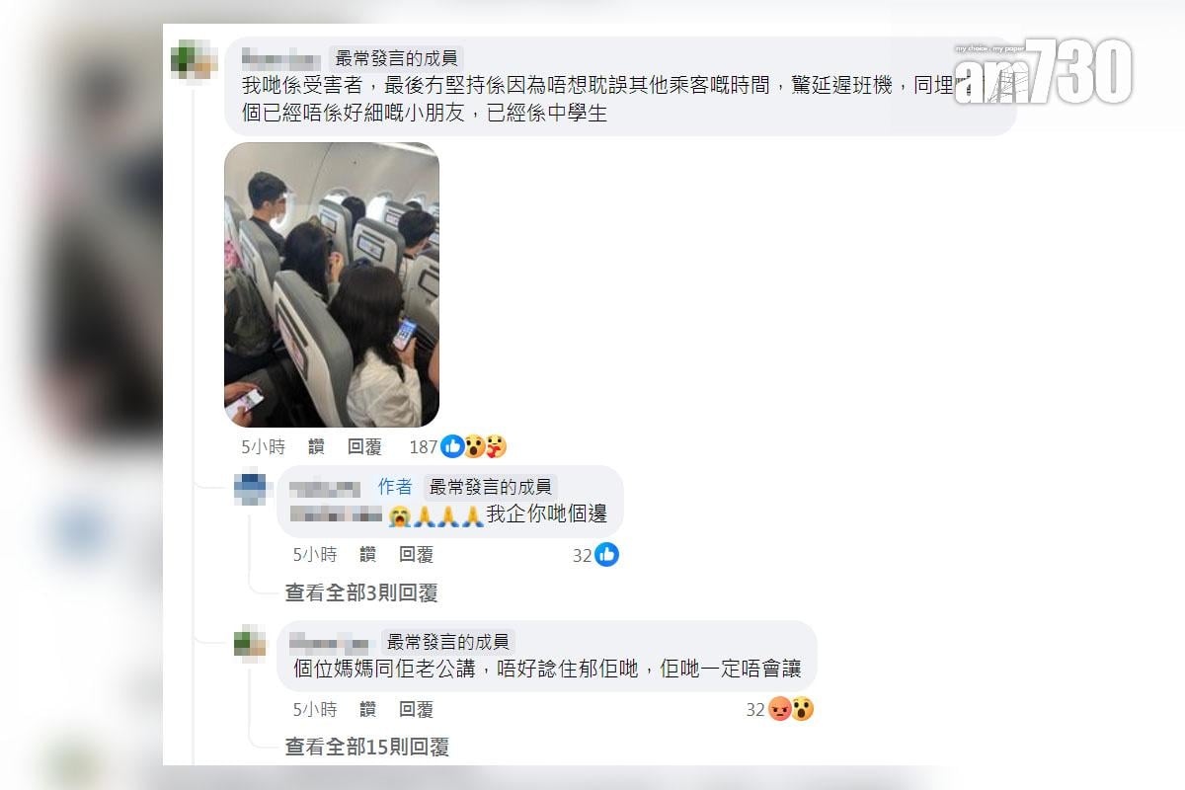This screenshot has height=790, width=1185.
Task: Open the third commenter's blurred avatar
Action: point(251,643)
